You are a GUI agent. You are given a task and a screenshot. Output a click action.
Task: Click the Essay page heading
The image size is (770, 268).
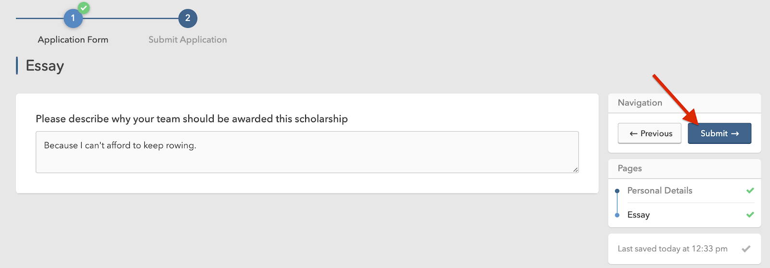click(x=45, y=66)
